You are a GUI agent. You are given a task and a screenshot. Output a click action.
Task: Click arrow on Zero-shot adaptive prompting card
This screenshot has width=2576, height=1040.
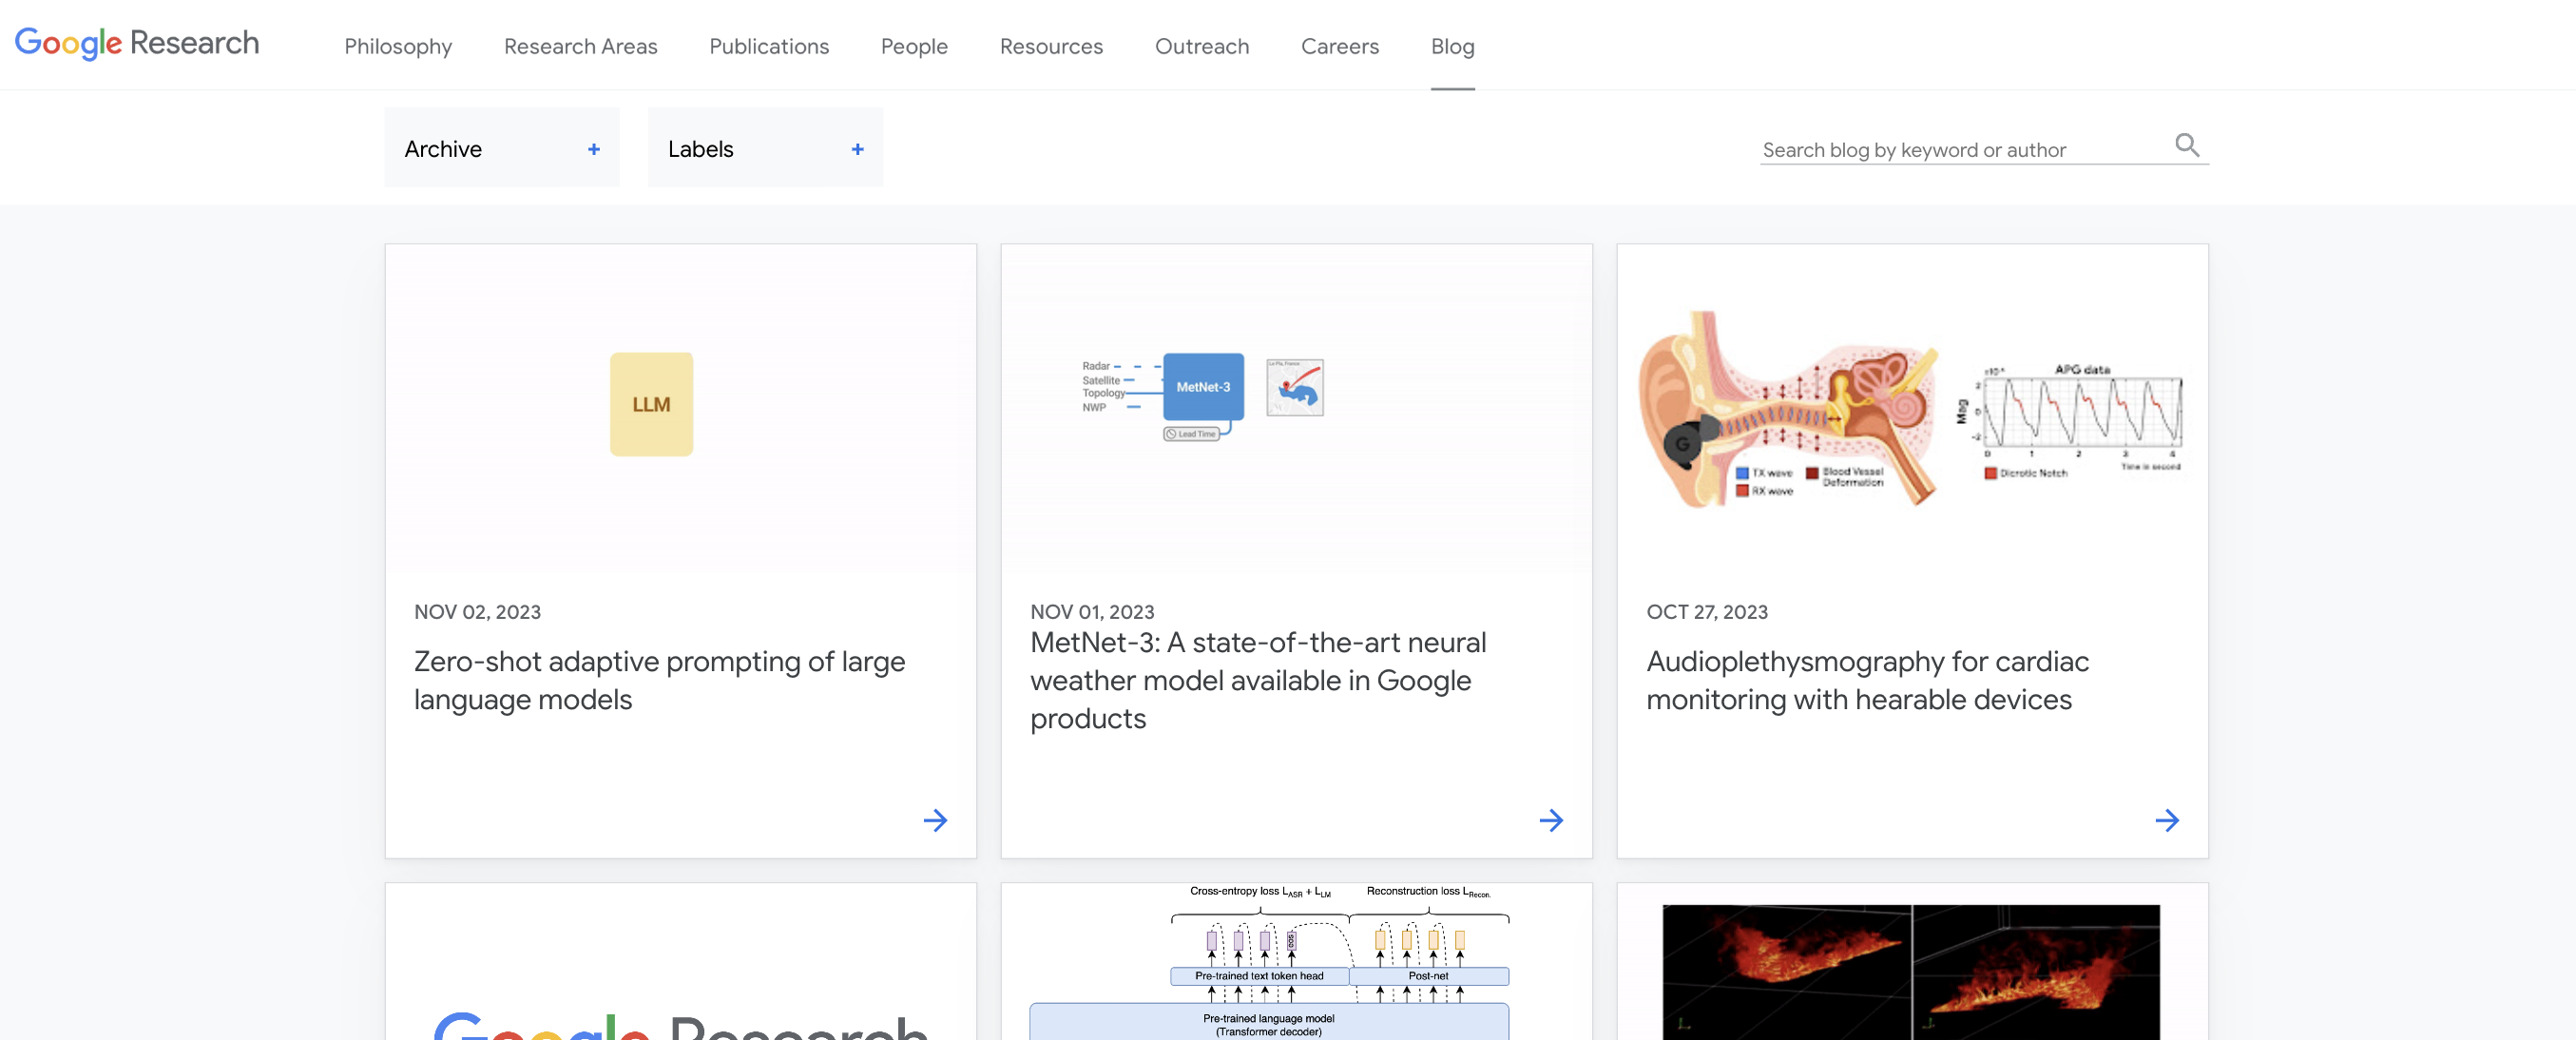pyautogui.click(x=935, y=820)
